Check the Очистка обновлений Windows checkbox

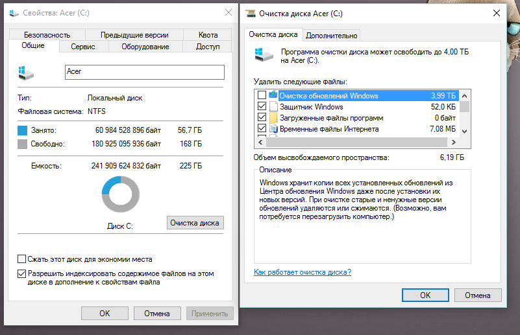click(x=262, y=96)
